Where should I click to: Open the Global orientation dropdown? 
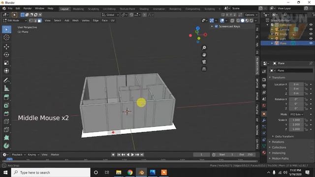(x=110, y=15)
